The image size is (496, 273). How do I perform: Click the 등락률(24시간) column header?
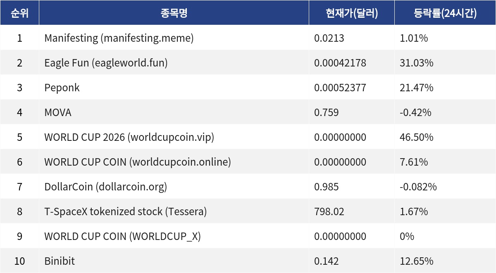click(x=445, y=13)
